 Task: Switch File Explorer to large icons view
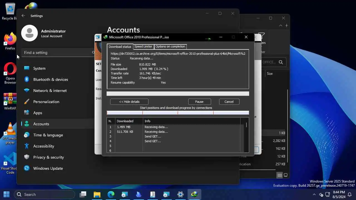pyautogui.click(x=286, y=175)
